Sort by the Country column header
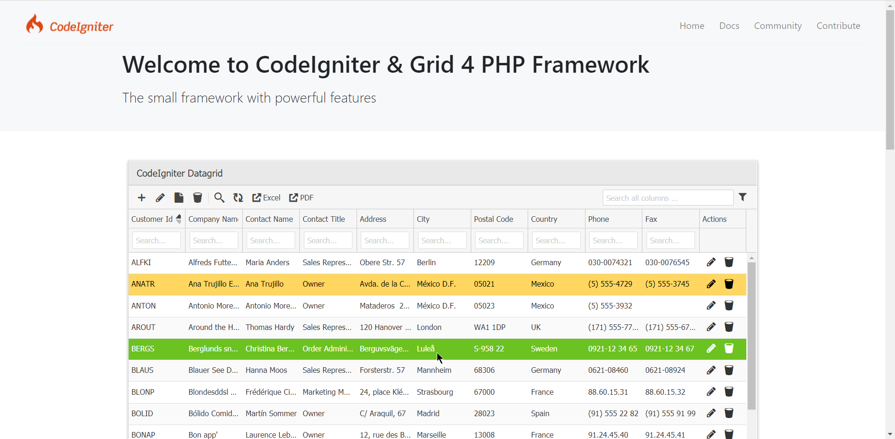Viewport: 895px width, 439px height. [x=544, y=219]
